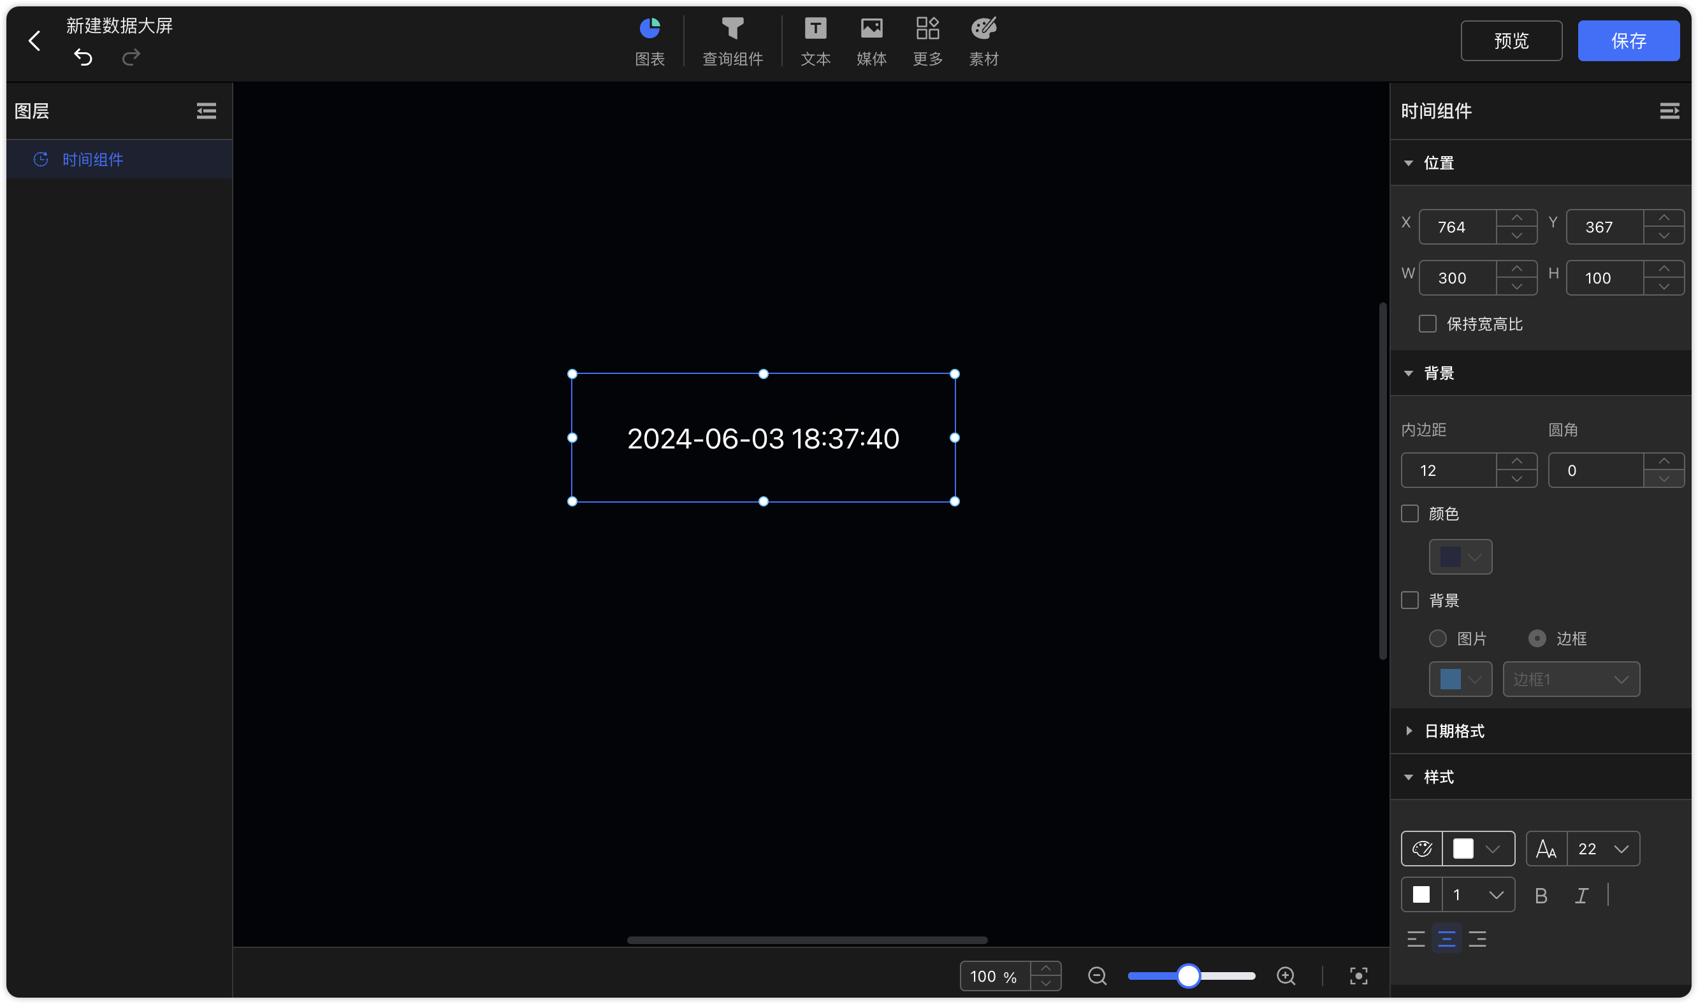Open the 文本 text menu
This screenshot has height=1004, width=1698.
point(815,41)
